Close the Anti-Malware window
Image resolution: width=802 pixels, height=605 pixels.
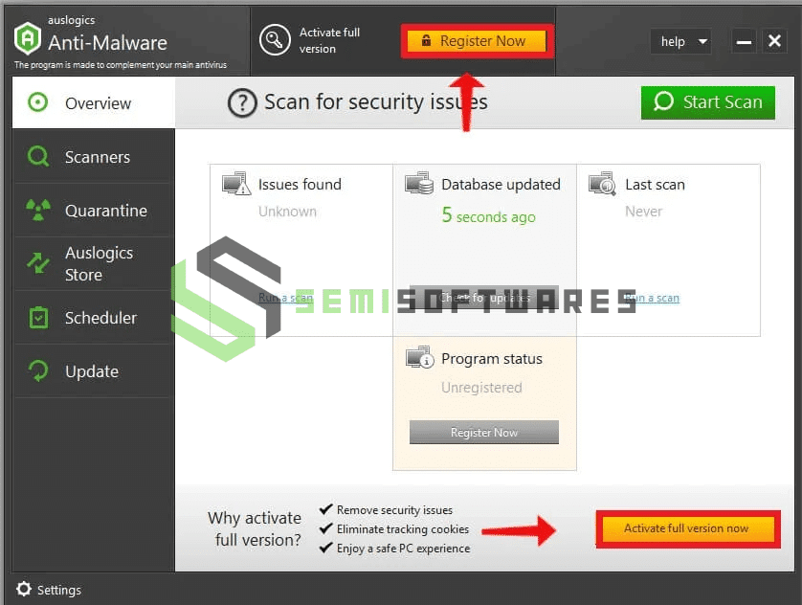774,41
